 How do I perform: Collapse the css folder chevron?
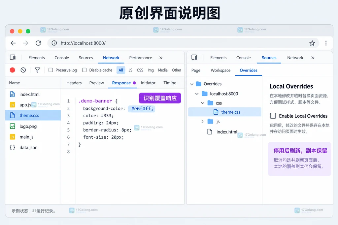[203, 103]
